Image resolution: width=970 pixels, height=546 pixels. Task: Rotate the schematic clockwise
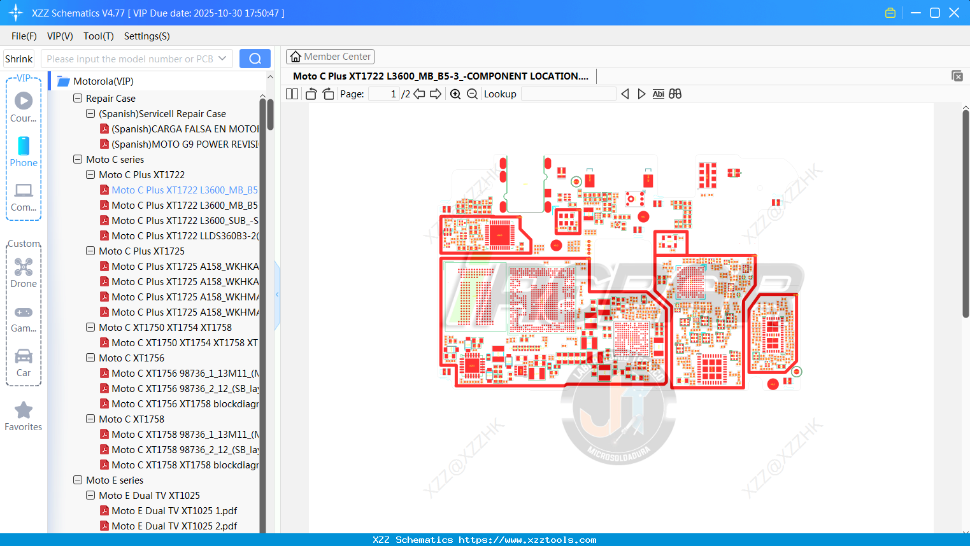(x=328, y=94)
